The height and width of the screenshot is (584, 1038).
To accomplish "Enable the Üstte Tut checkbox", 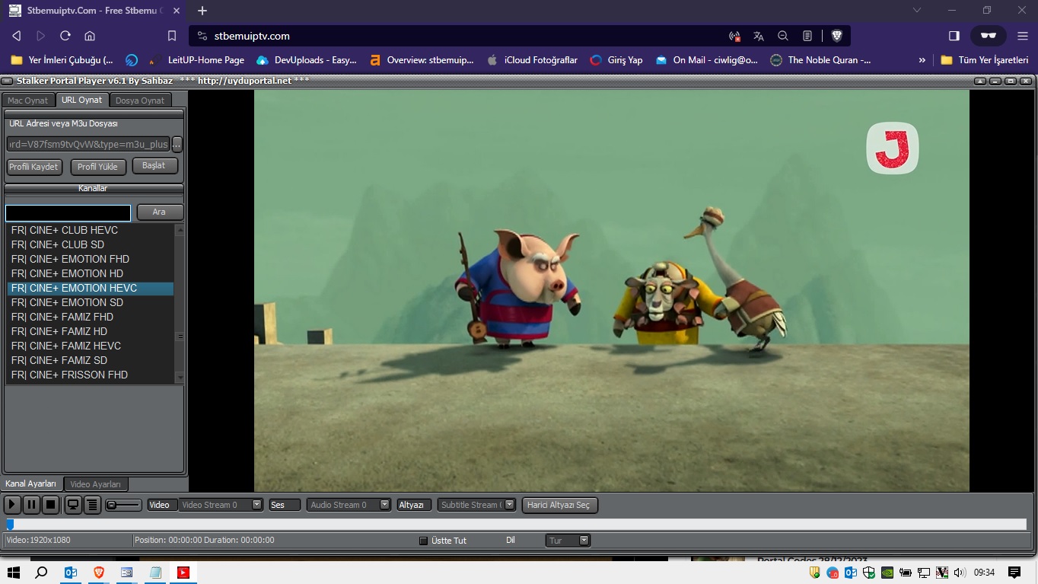I will click(x=424, y=541).
